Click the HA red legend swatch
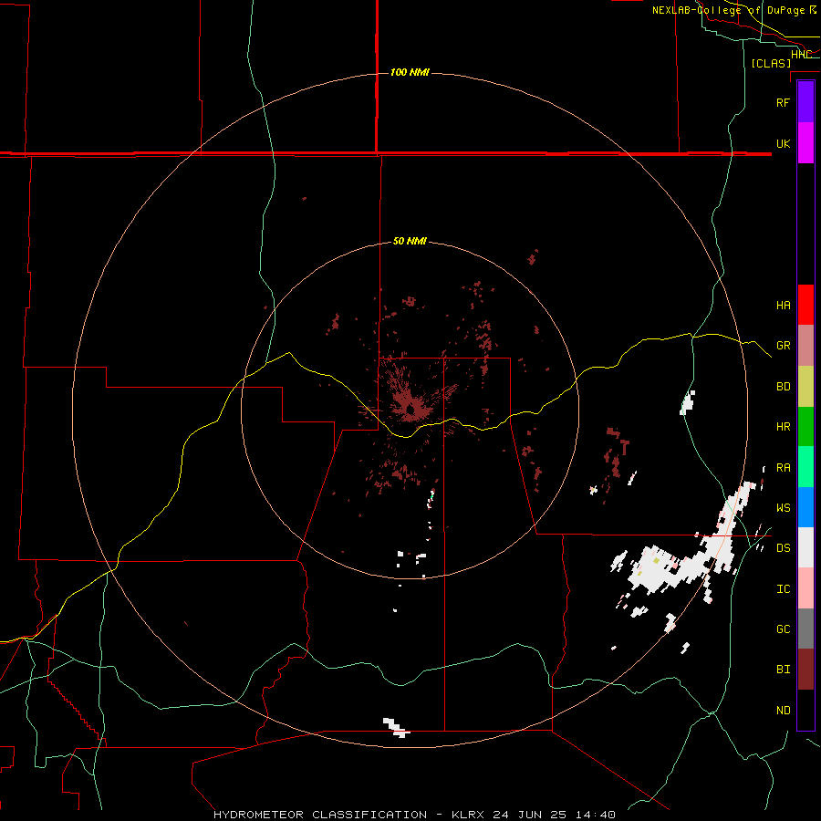The image size is (821, 821). click(x=805, y=305)
